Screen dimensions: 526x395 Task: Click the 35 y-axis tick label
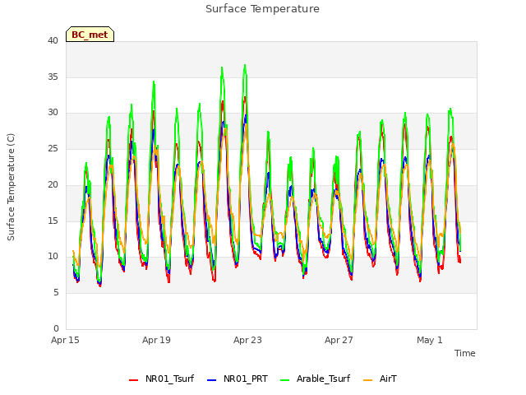(53, 77)
